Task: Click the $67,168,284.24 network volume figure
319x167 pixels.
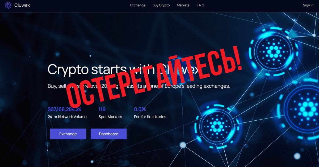Action: [x=65, y=109]
